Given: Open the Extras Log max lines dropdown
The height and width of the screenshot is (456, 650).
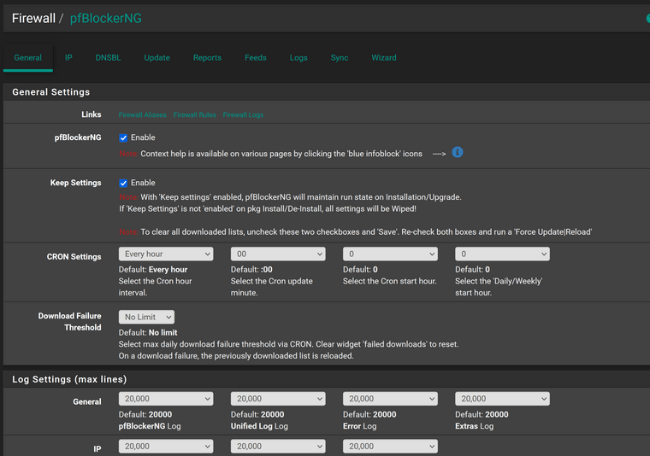Looking at the screenshot, I should coord(502,399).
